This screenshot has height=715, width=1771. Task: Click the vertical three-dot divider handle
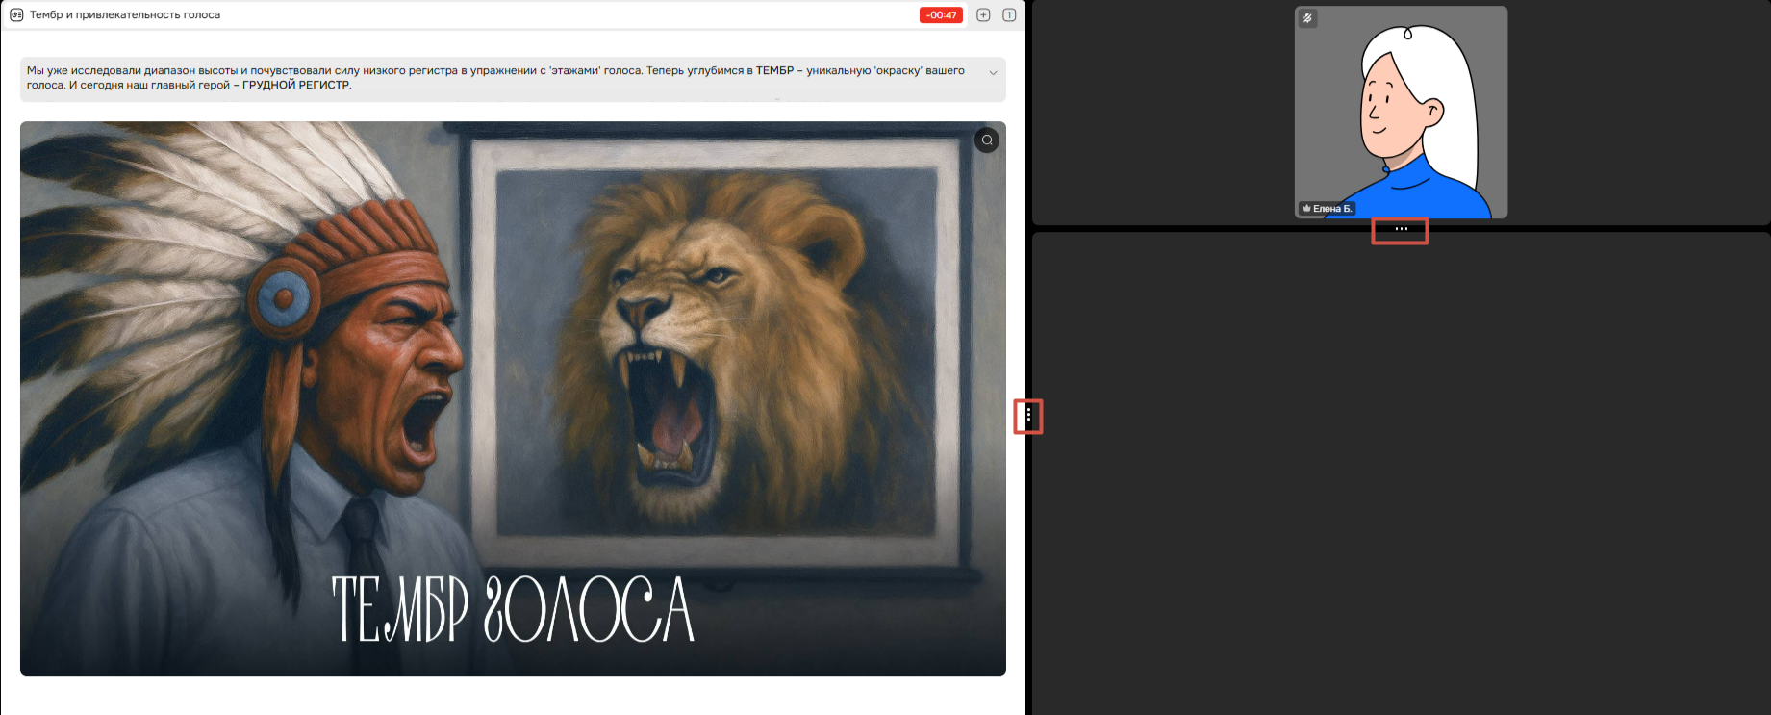[1028, 416]
